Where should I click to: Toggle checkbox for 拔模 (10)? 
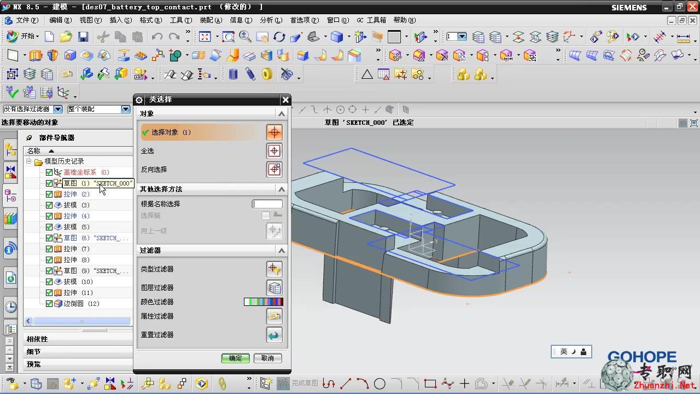tap(49, 282)
